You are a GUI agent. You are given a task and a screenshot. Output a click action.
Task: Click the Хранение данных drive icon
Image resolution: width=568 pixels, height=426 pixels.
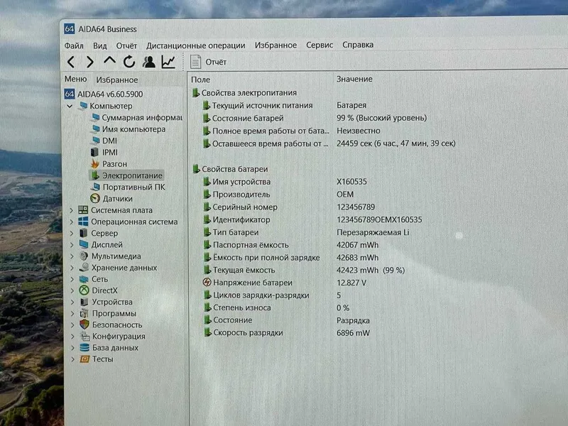click(x=84, y=268)
